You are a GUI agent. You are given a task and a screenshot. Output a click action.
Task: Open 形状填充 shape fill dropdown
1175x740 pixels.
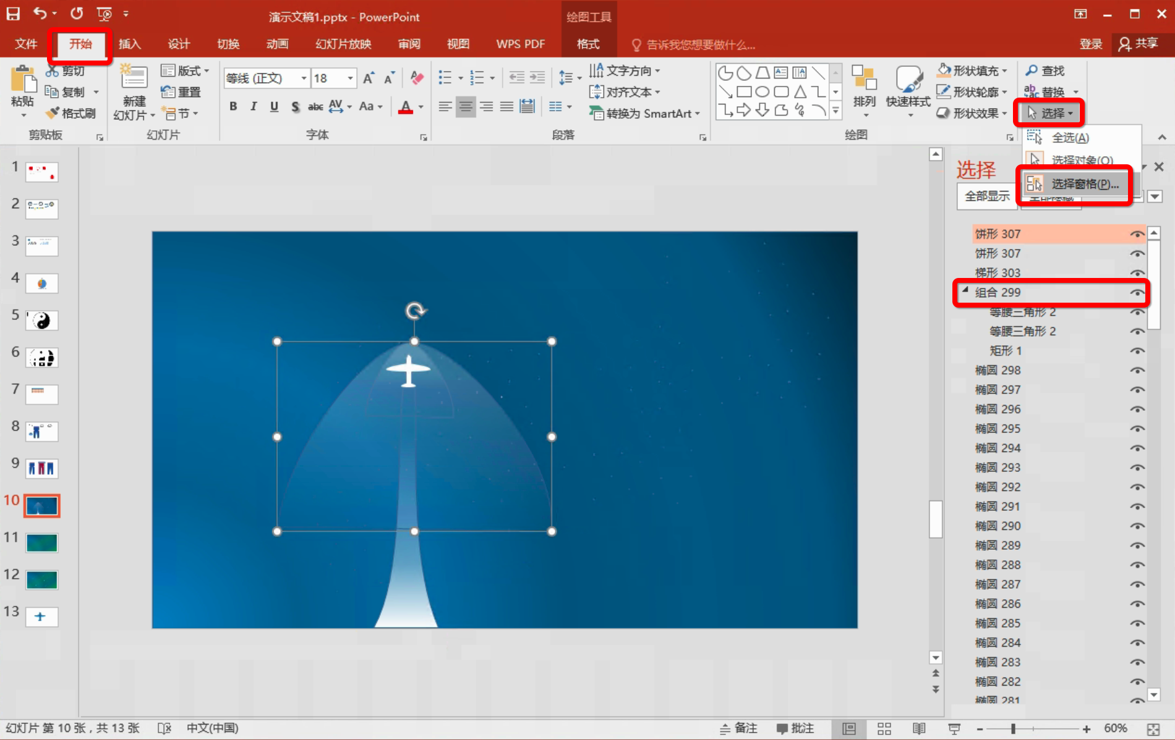[972, 71]
